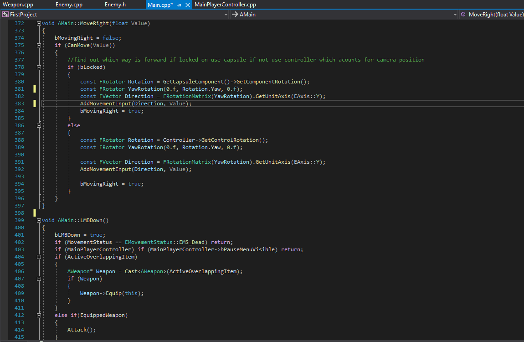Open the FirstProject scope dropdown
Viewport: 524px width, 342px height.
(x=226, y=15)
